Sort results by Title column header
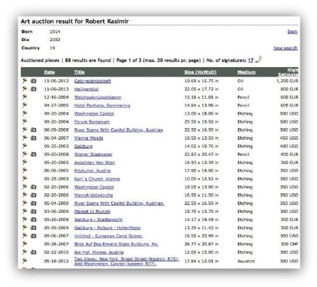317x287 pixels. 79,72
